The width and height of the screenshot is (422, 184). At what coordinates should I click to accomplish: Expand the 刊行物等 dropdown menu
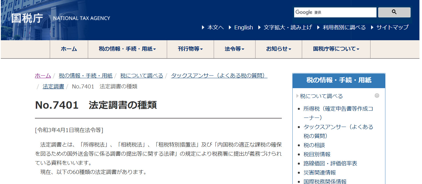tap(190, 49)
